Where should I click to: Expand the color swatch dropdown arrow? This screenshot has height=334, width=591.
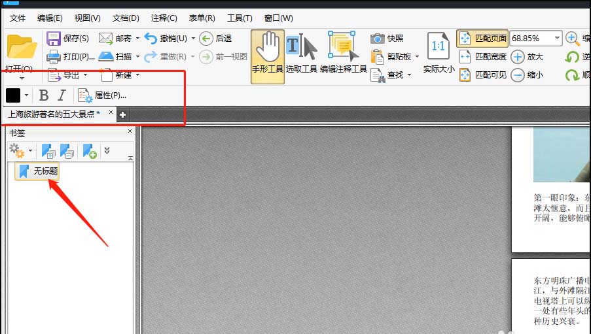(26, 95)
